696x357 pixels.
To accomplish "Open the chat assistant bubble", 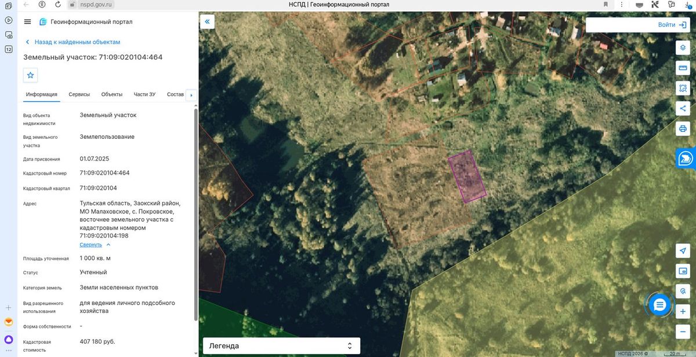I will [659, 304].
